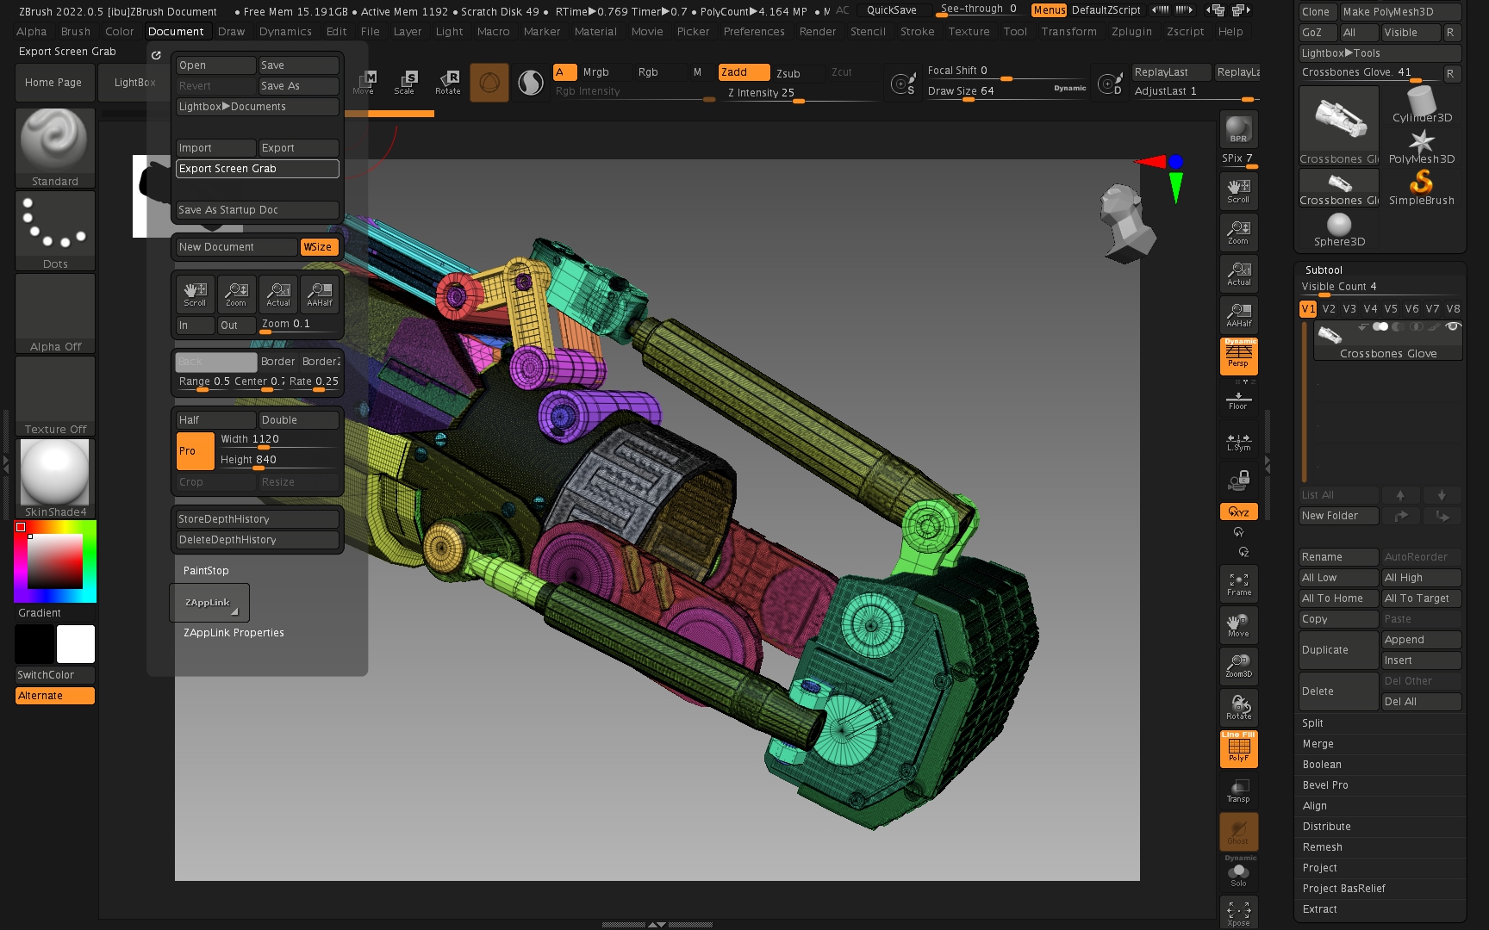
Task: Click the AAHalf icon in the Document panel
Action: [320, 294]
